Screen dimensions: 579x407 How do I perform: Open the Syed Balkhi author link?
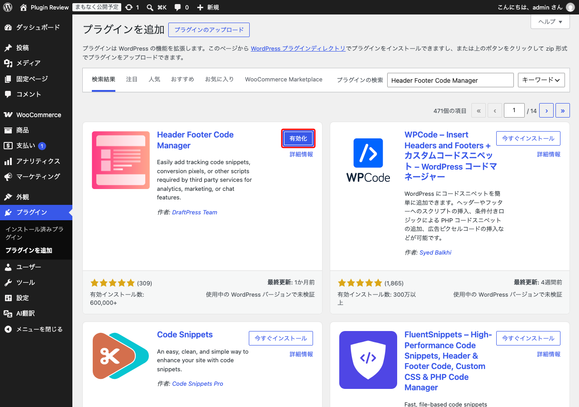[x=436, y=252]
